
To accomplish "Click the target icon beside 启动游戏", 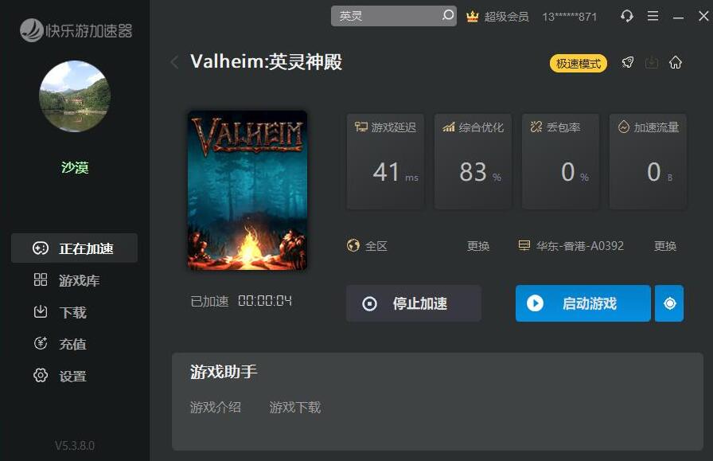I will (669, 303).
